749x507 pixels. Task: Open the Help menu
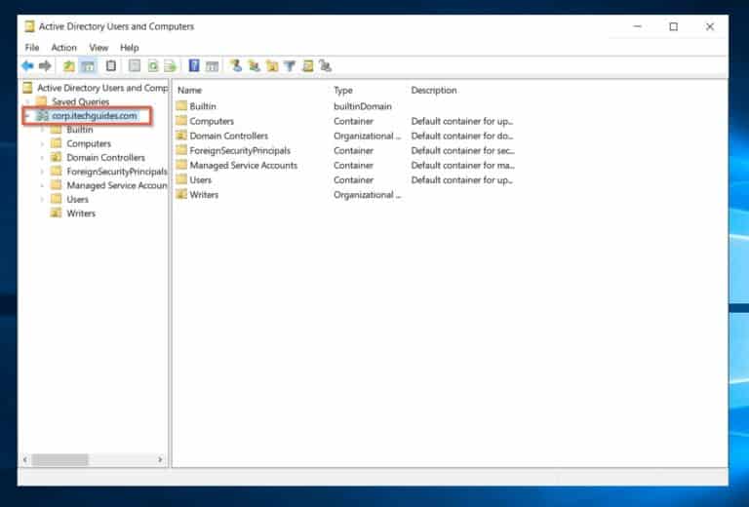coord(130,47)
